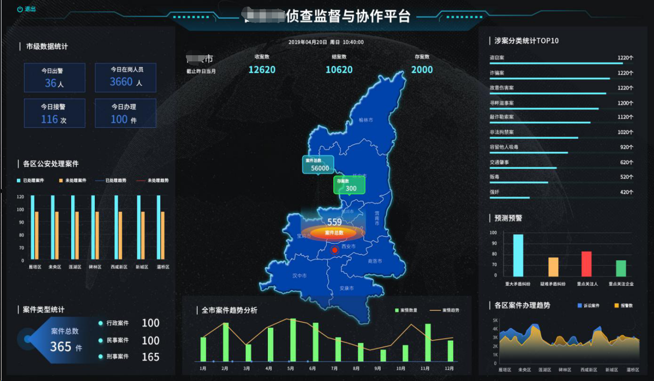
Task: Select 榆林市 on the map
Action: pos(366,120)
